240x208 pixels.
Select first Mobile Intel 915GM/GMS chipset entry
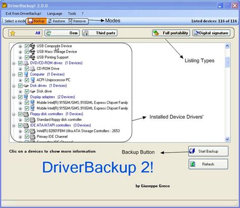click(82, 102)
